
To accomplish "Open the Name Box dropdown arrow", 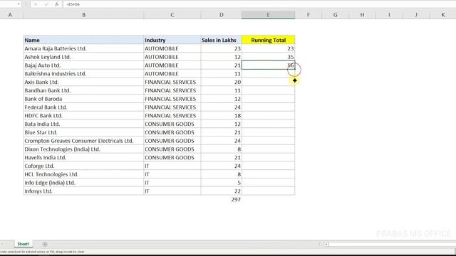I will (x=19, y=4).
